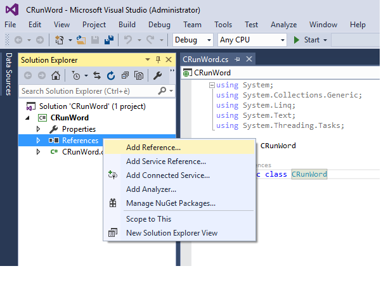Open the Test menu
The height and width of the screenshot is (285, 381).
tap(251, 25)
